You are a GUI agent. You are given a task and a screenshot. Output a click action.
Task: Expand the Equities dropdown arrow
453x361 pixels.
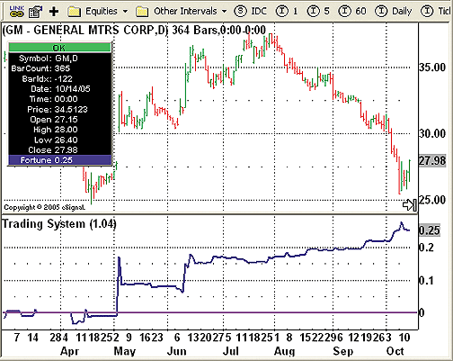point(125,12)
